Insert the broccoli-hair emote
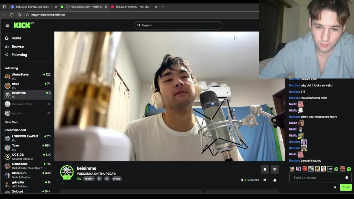This screenshot has height=199, width=354. coord(317,169)
